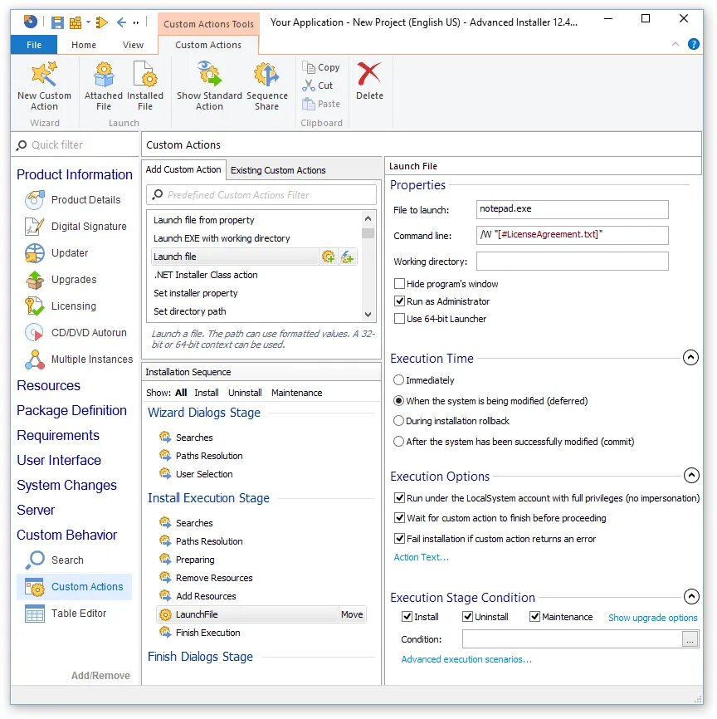Click Show upgrade options link
Screen dimensions: 717x719
[x=653, y=618]
